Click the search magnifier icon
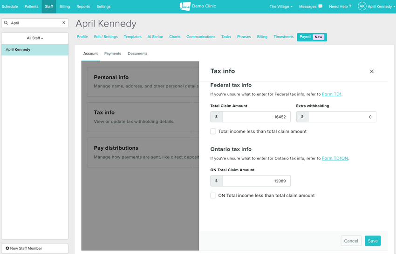The height and width of the screenshot is (254, 396). point(6,23)
